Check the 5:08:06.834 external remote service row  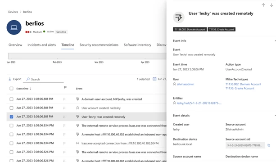point(11,126)
